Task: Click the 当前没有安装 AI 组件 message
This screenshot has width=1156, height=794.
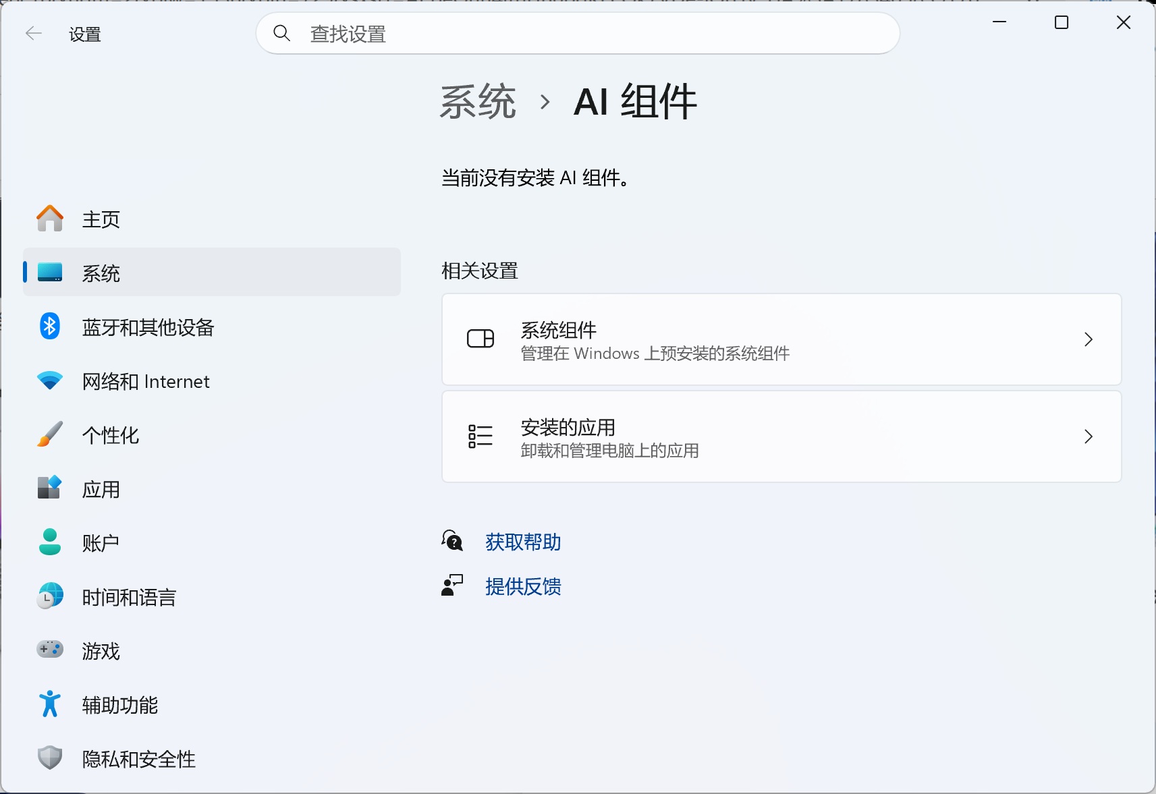Action: point(536,178)
